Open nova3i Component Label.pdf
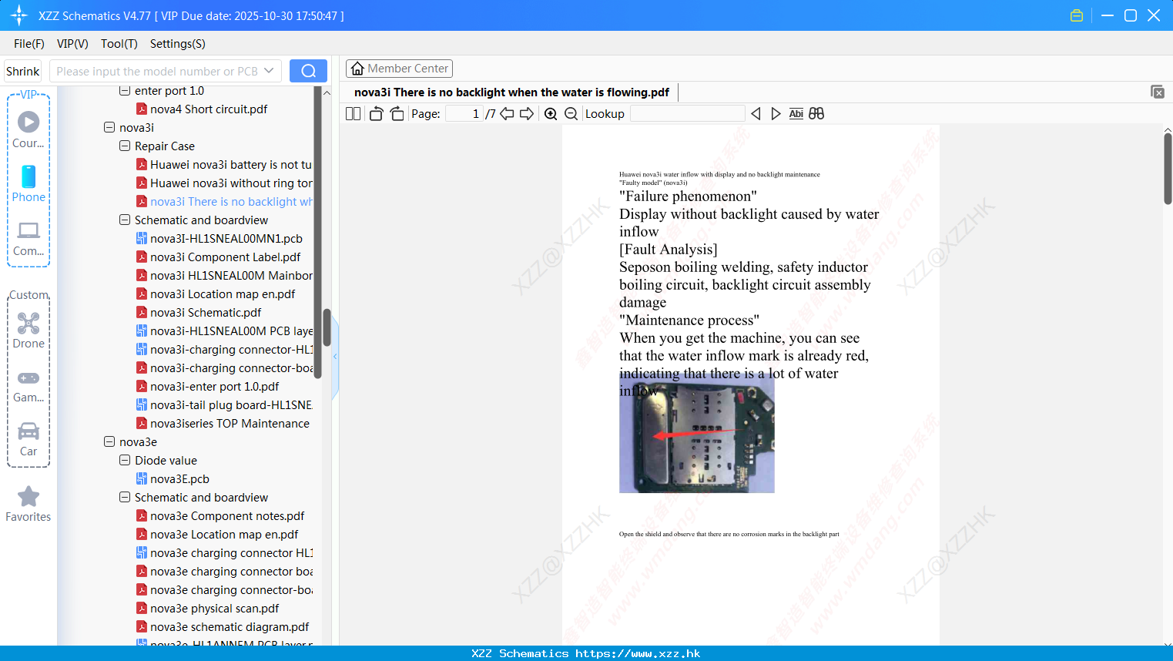 [219, 257]
